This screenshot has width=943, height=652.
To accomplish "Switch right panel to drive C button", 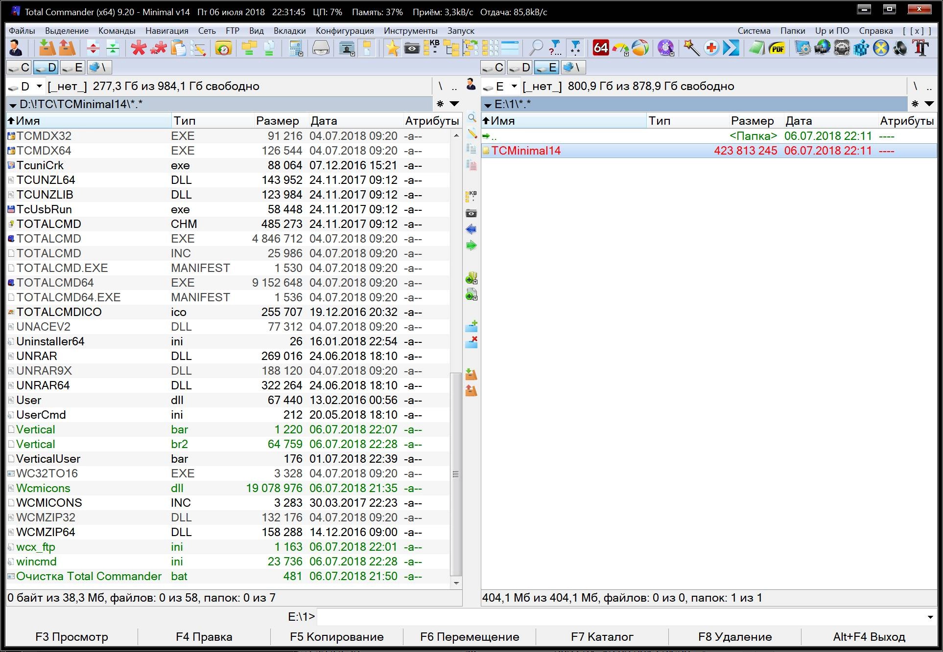I will pyautogui.click(x=494, y=67).
